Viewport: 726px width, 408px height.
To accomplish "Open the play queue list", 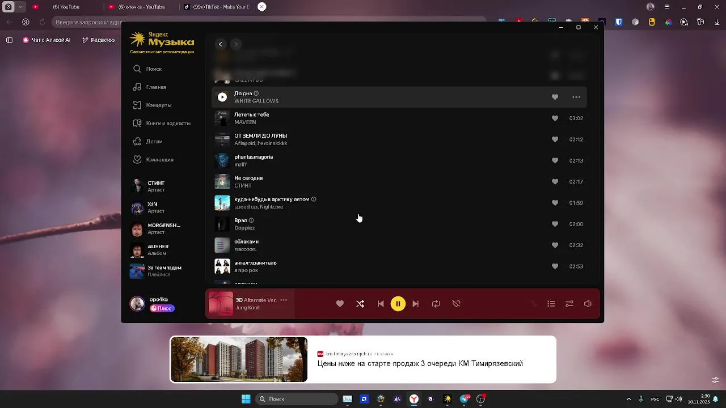I will (x=551, y=304).
